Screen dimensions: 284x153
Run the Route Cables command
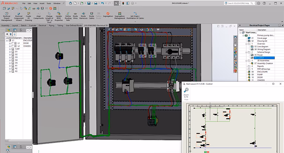[92, 16]
